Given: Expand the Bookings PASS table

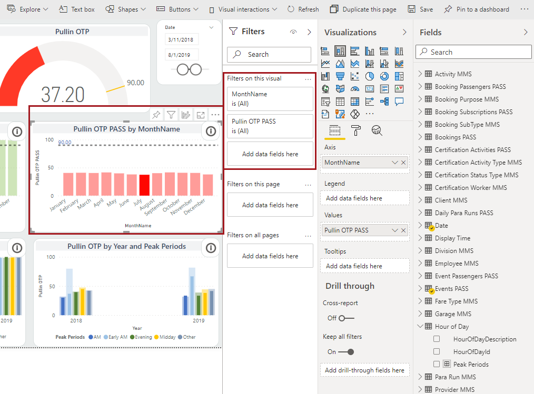Looking at the screenshot, I should [x=420, y=137].
